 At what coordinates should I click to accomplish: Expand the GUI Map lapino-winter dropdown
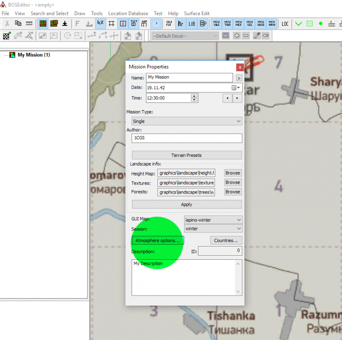click(213, 220)
